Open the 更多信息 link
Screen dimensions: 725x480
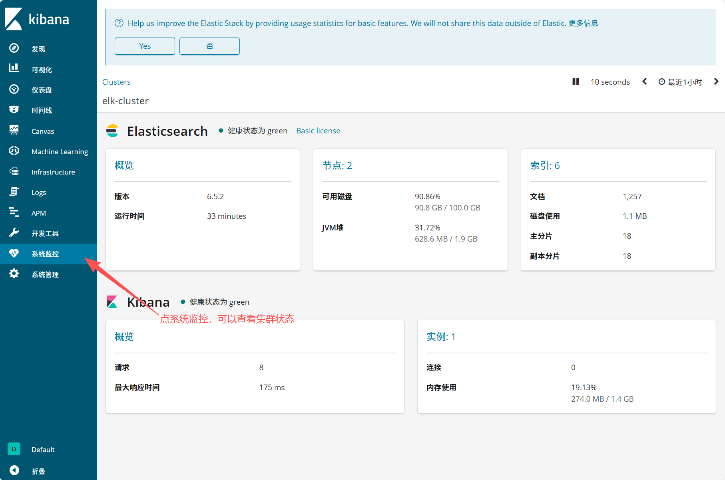584,23
